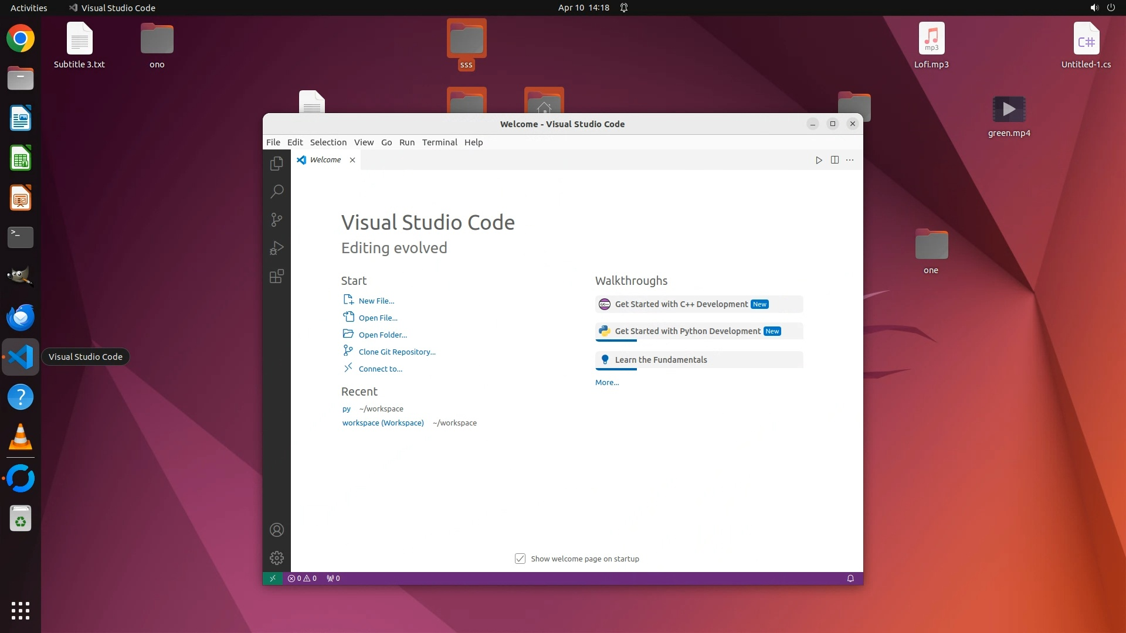
Task: Click the Open Folder... link
Action: click(382, 335)
